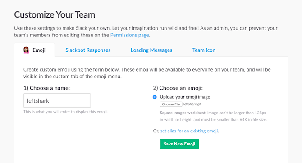The width and height of the screenshot is (302, 163).
Task: Click the '1) Choose a name:' label
Action: (46, 88)
